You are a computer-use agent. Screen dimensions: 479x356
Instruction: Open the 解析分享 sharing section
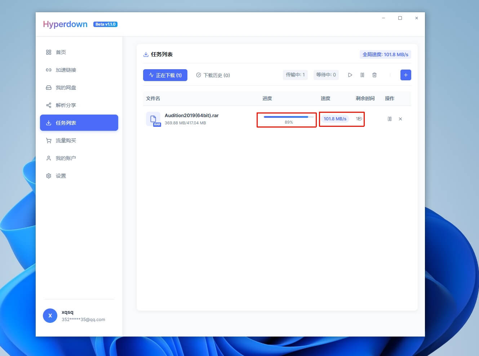(65, 105)
